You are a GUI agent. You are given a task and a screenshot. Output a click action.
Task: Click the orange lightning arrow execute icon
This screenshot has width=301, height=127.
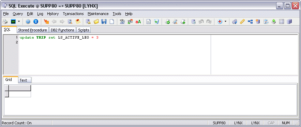(46, 22)
